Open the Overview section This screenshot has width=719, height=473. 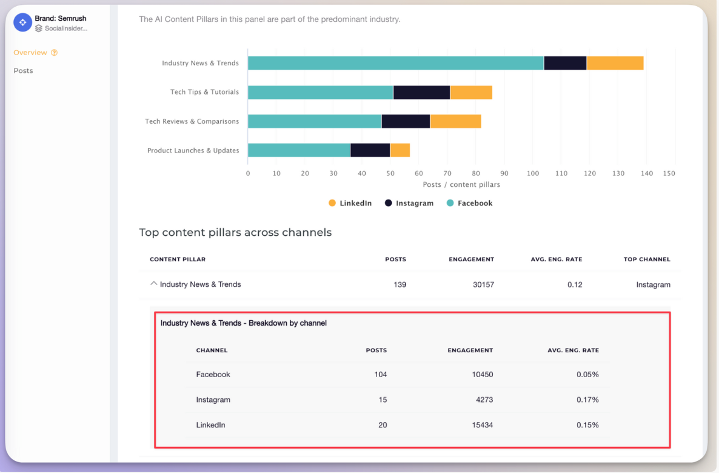pyautogui.click(x=30, y=53)
